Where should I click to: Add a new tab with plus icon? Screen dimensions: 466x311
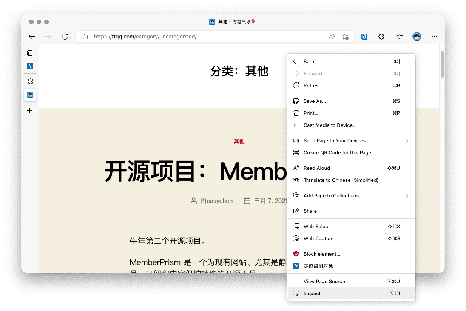[x=30, y=110]
